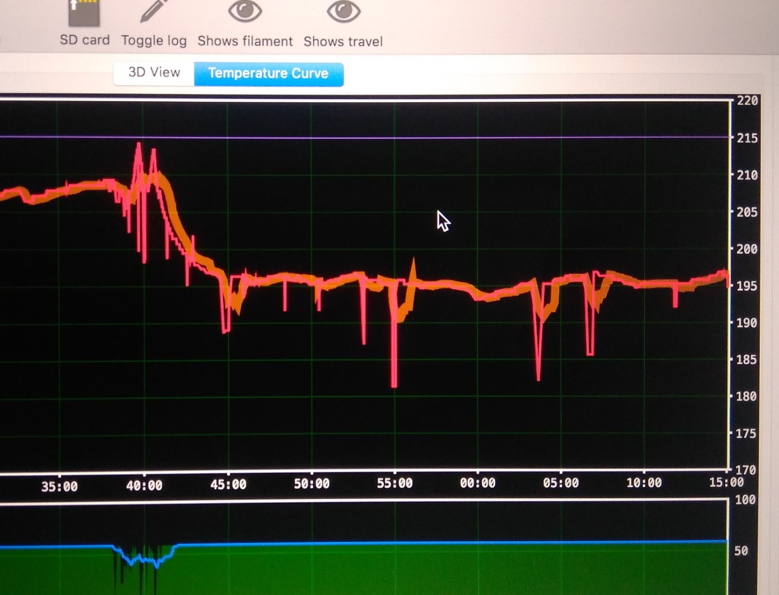
Task: Select the Temperature Curve tab
Action: coord(268,74)
